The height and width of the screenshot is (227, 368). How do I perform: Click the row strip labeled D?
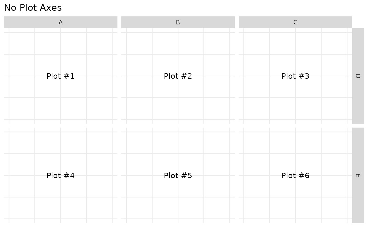(358, 76)
